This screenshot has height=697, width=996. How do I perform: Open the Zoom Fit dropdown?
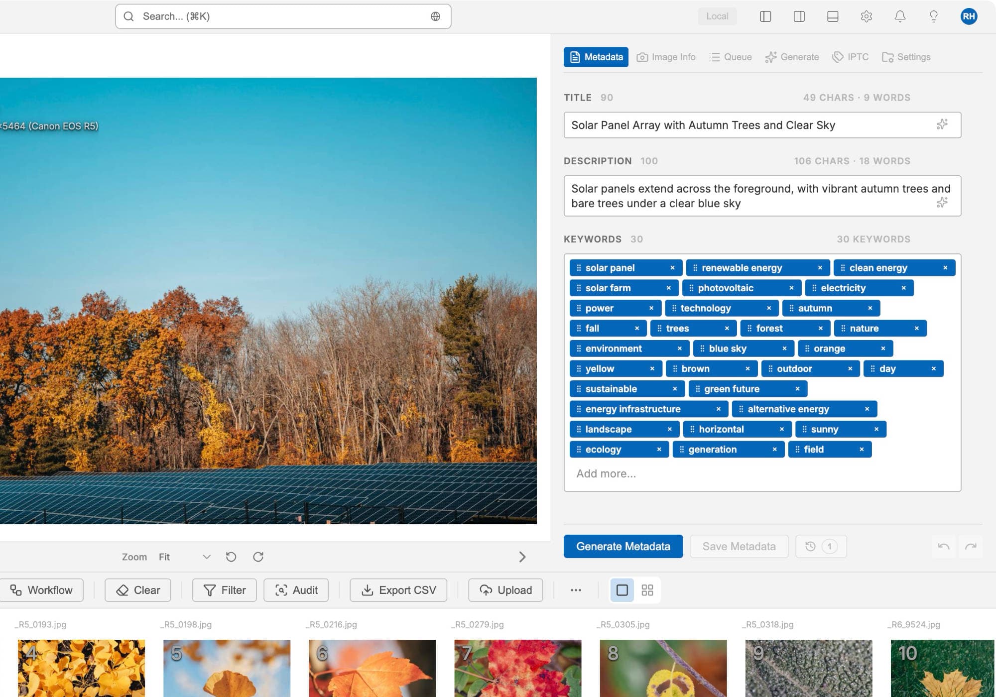(184, 557)
